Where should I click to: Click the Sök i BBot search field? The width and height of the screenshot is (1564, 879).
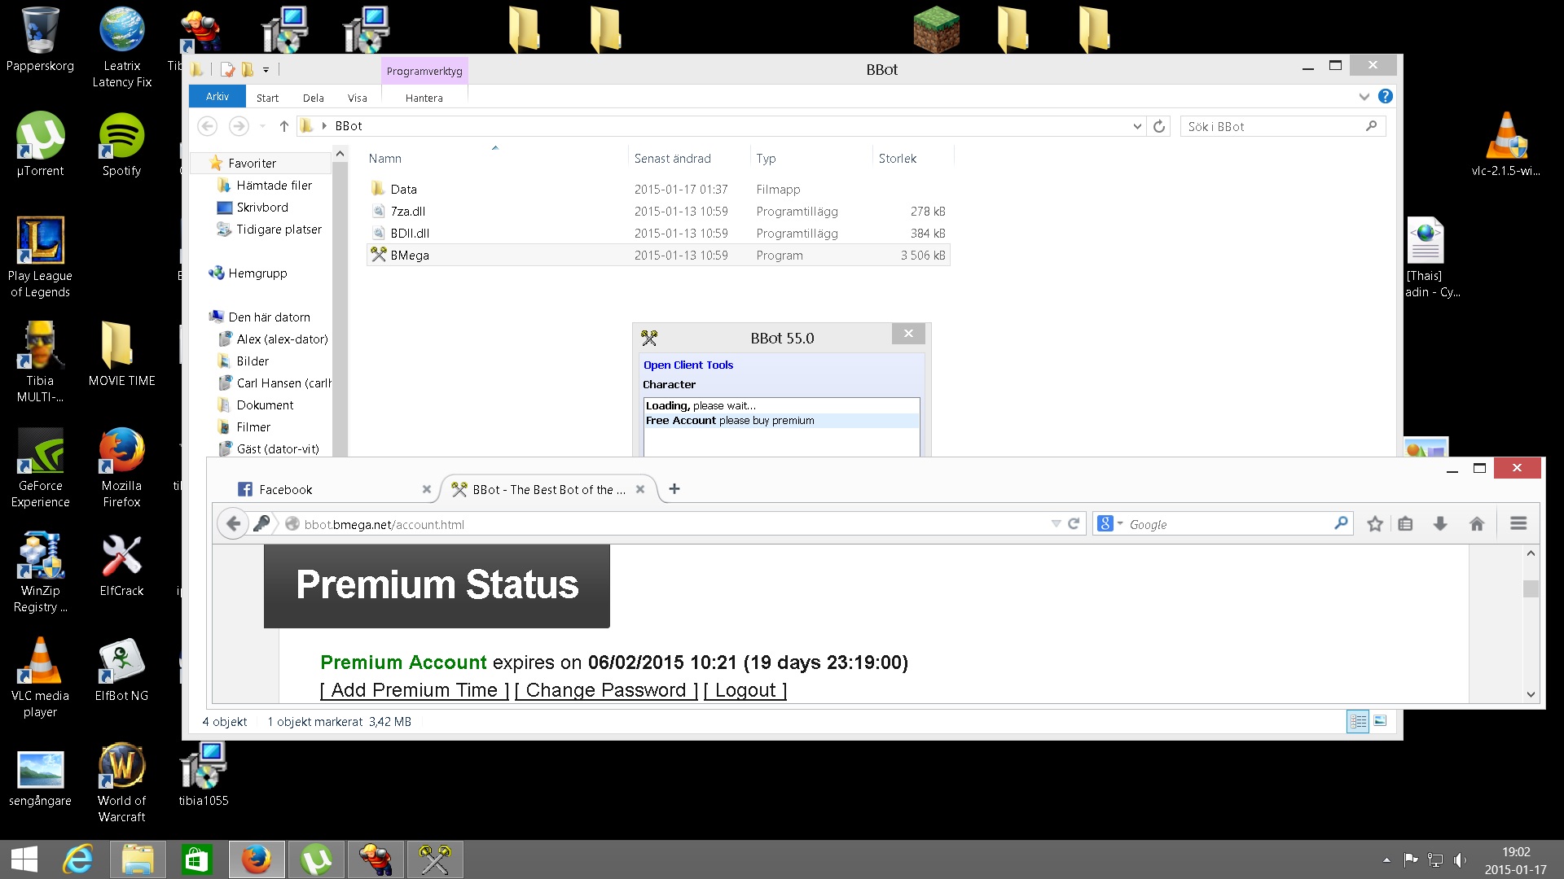(1271, 126)
